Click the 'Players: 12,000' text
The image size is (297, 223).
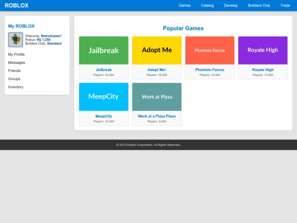263,75
